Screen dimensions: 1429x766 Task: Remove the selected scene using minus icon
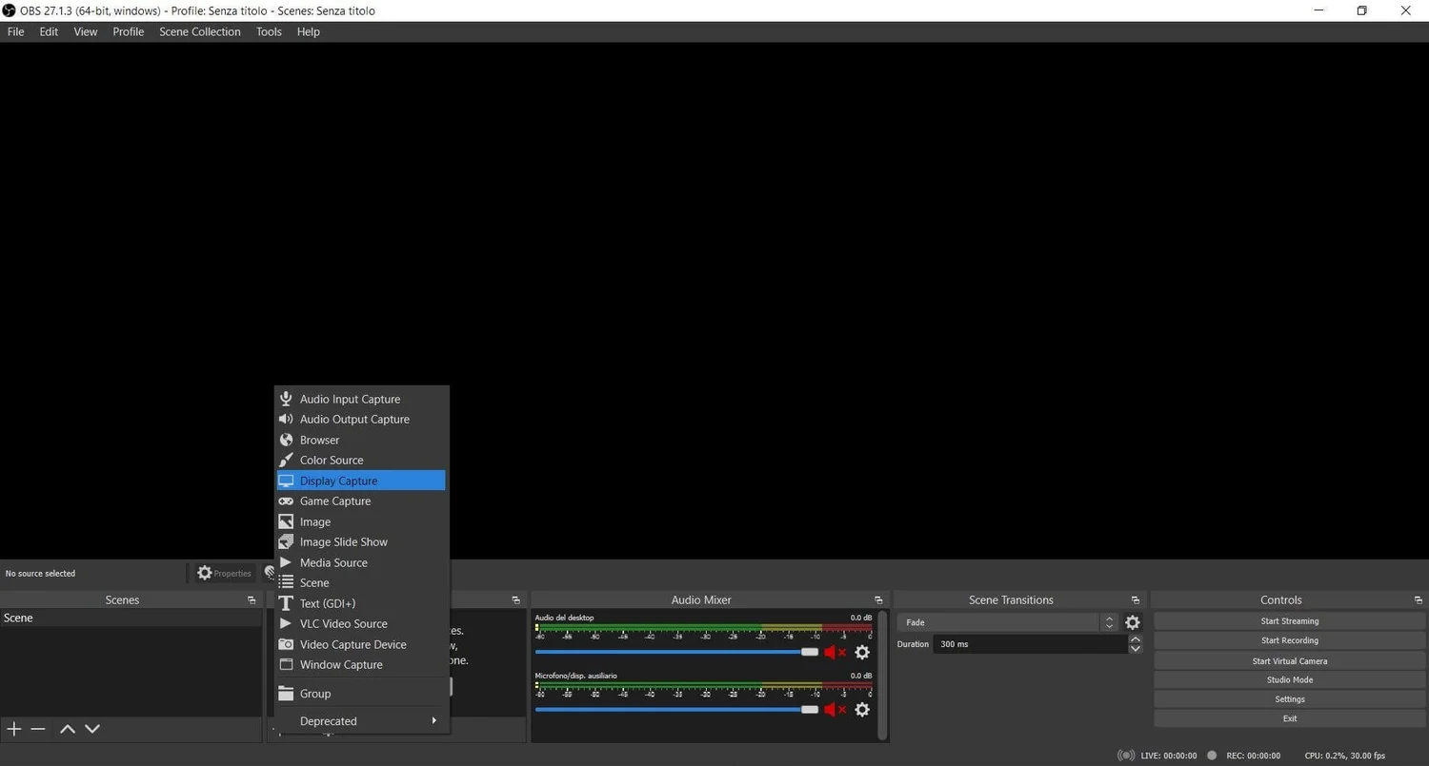(x=37, y=728)
